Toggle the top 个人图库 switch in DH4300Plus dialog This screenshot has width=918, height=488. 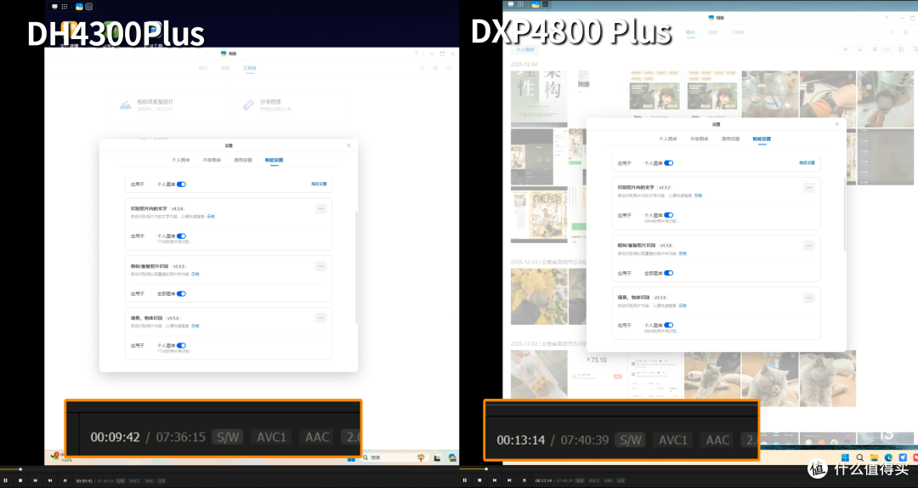coord(182,184)
